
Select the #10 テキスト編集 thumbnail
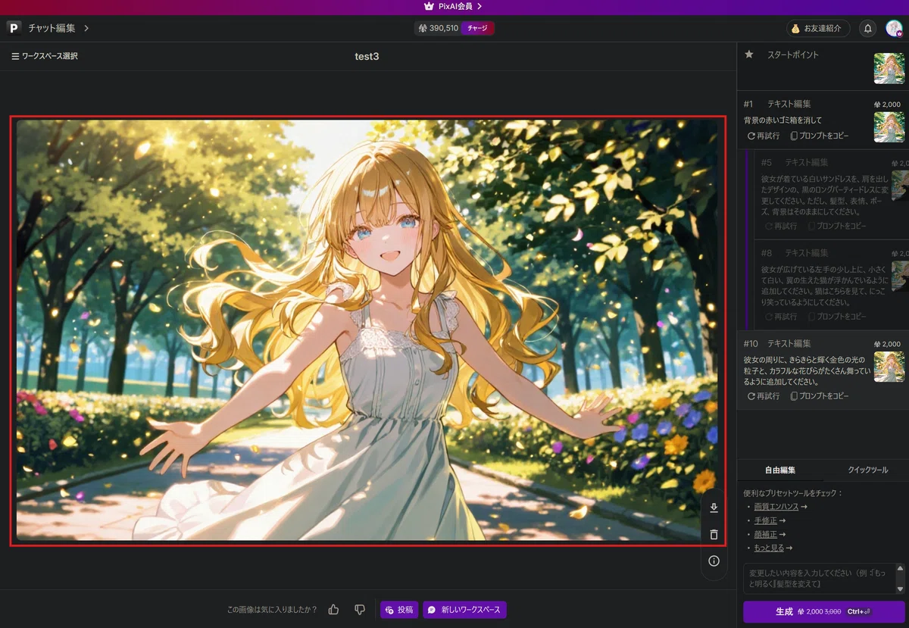point(889,367)
